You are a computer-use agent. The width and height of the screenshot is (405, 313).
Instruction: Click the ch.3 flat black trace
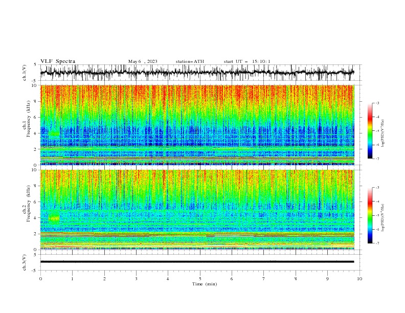[197, 262]
